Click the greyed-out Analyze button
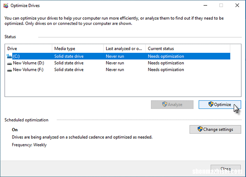Viewport: 246px width, 177px height. pyautogui.click(x=172, y=105)
